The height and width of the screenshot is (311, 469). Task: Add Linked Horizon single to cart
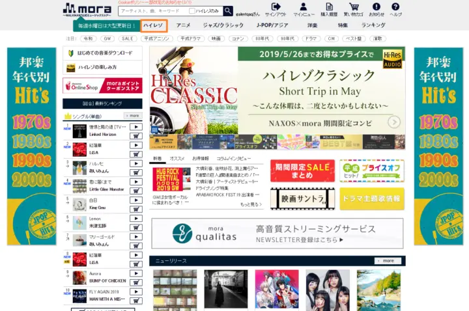point(135,136)
